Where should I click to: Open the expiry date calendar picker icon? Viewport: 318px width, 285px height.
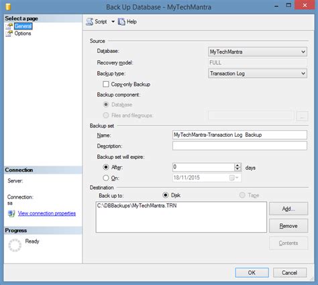(234, 178)
